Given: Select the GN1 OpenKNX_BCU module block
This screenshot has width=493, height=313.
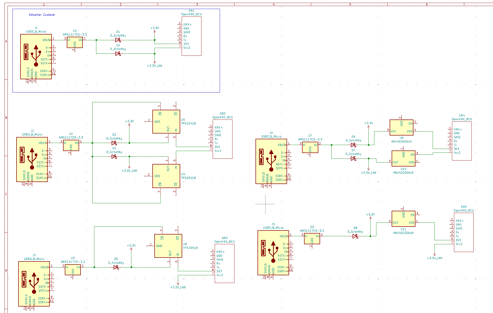Looking at the screenshot, I should tap(191, 36).
